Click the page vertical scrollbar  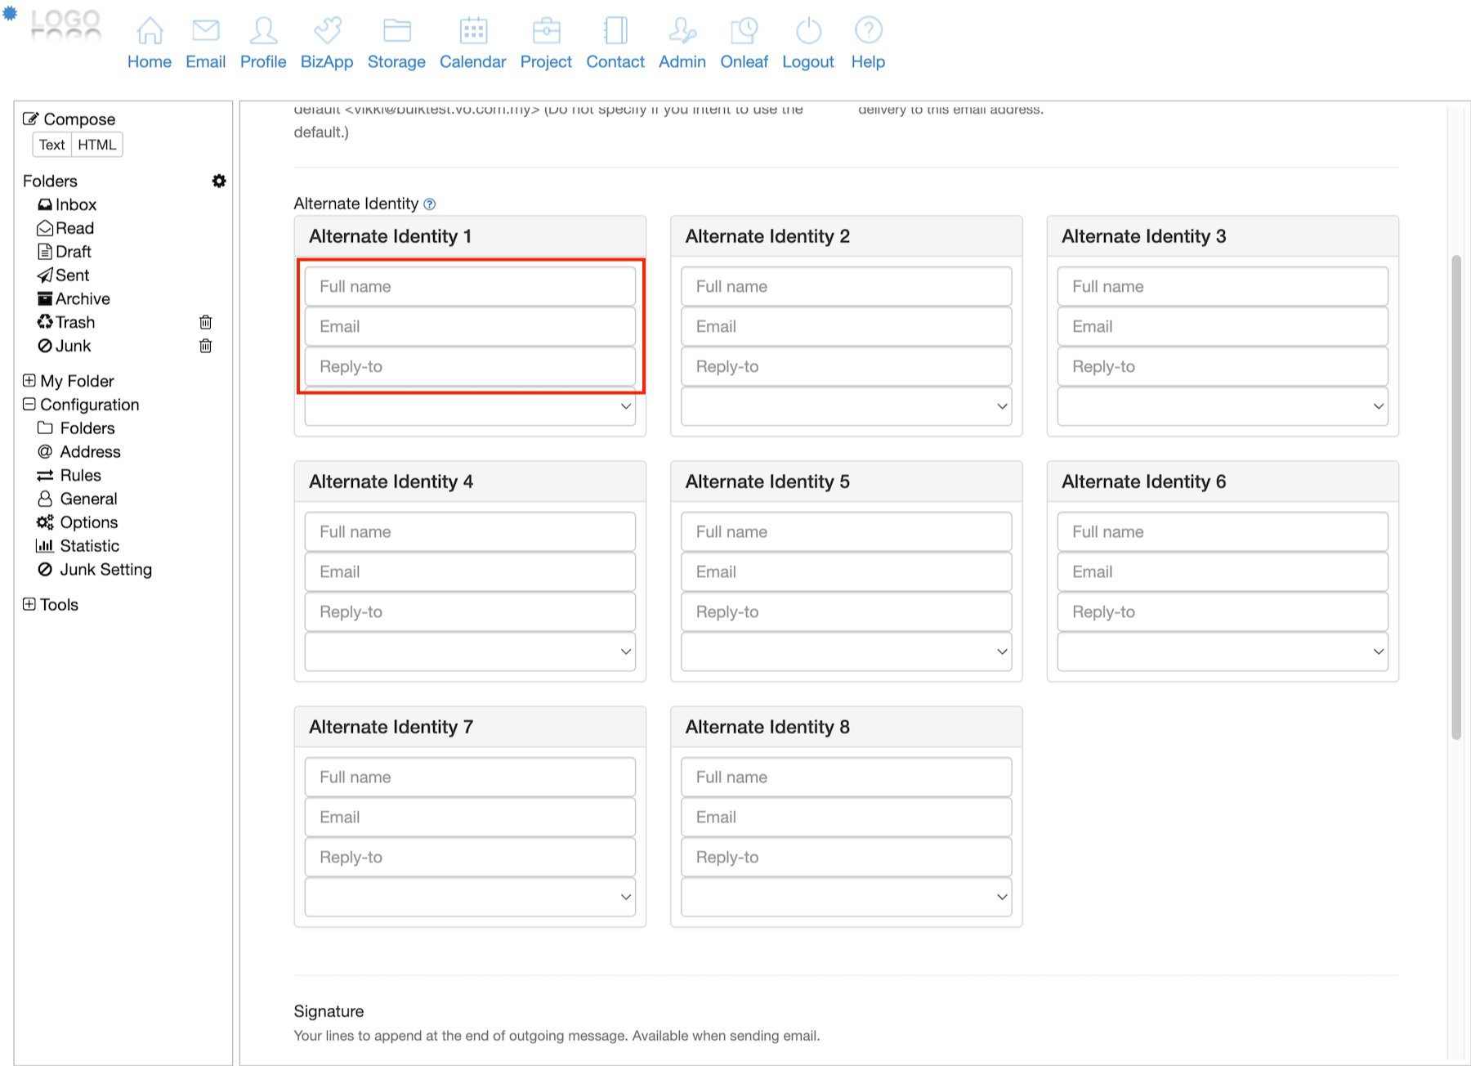1455,497
